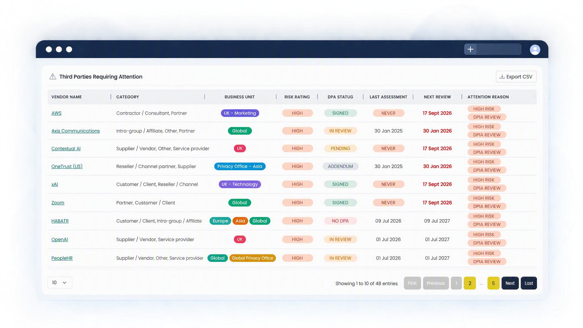This screenshot has height=328, width=583.
Task: Click the Next pagination button
Action: (510, 283)
